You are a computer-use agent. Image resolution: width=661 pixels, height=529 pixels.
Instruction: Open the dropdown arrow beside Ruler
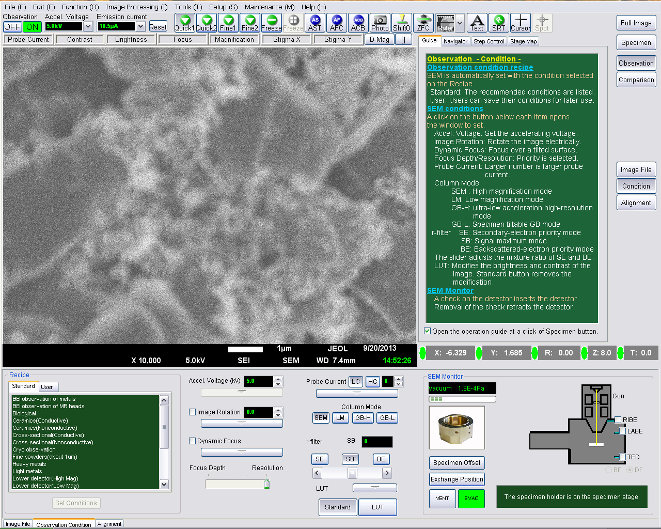(460, 23)
